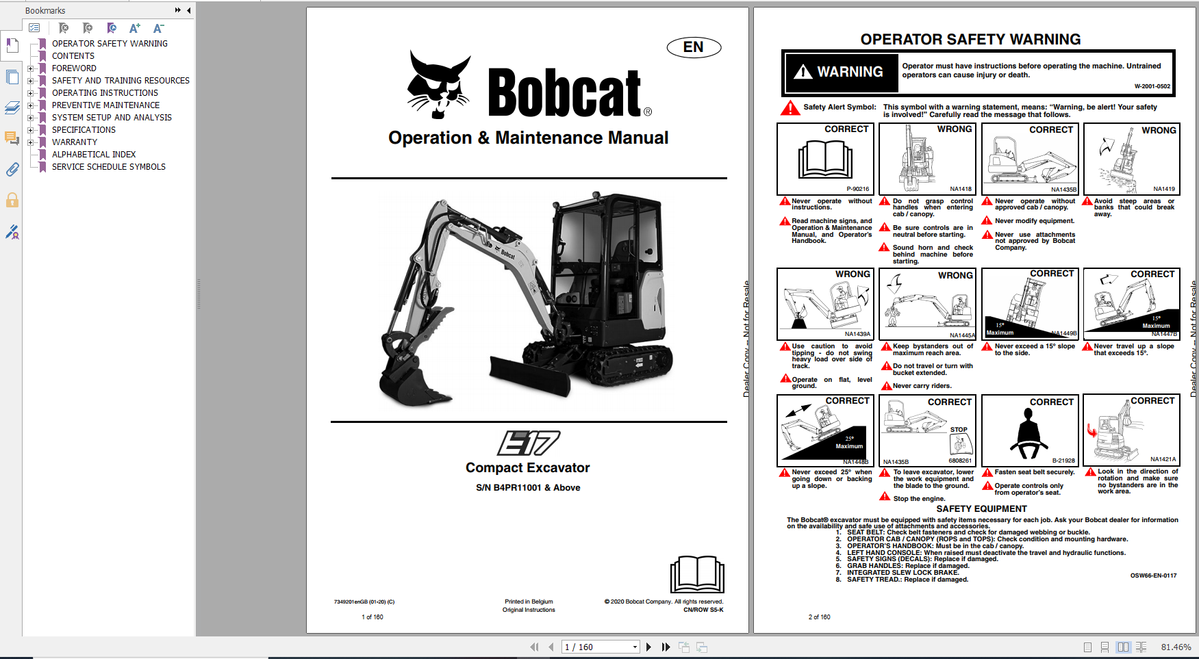Viewport: 1199px width, 659px height.
Task: Go to the ALPHABETICAL INDEX bookmark
Action: pyautogui.click(x=94, y=155)
